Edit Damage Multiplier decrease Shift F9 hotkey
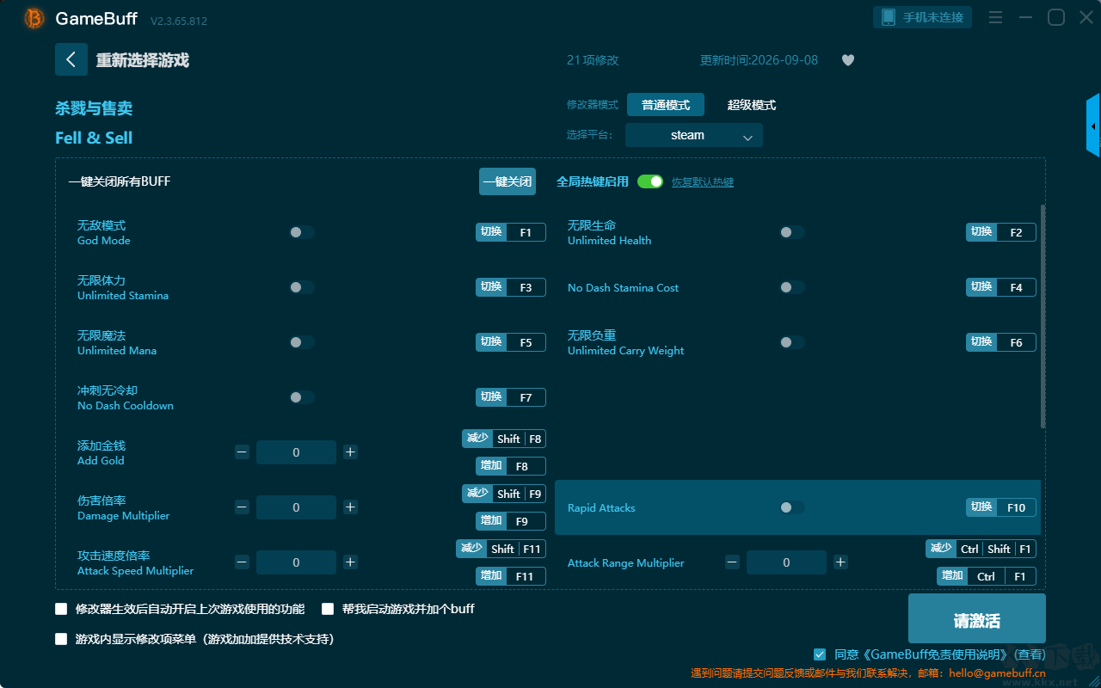Screen dimensions: 1101x688 point(504,494)
